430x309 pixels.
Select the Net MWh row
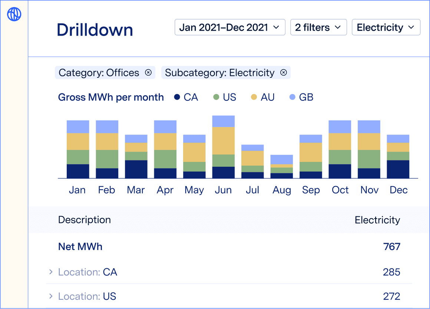[80, 247]
